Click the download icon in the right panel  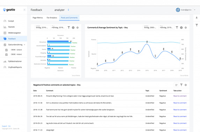click(x=197, y=18)
